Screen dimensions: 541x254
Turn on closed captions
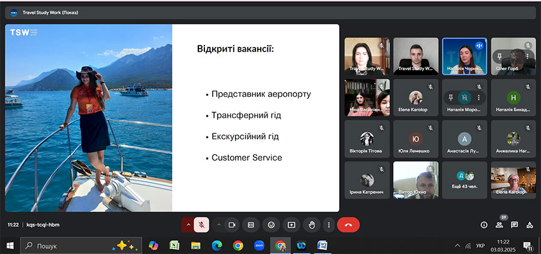[251, 225]
